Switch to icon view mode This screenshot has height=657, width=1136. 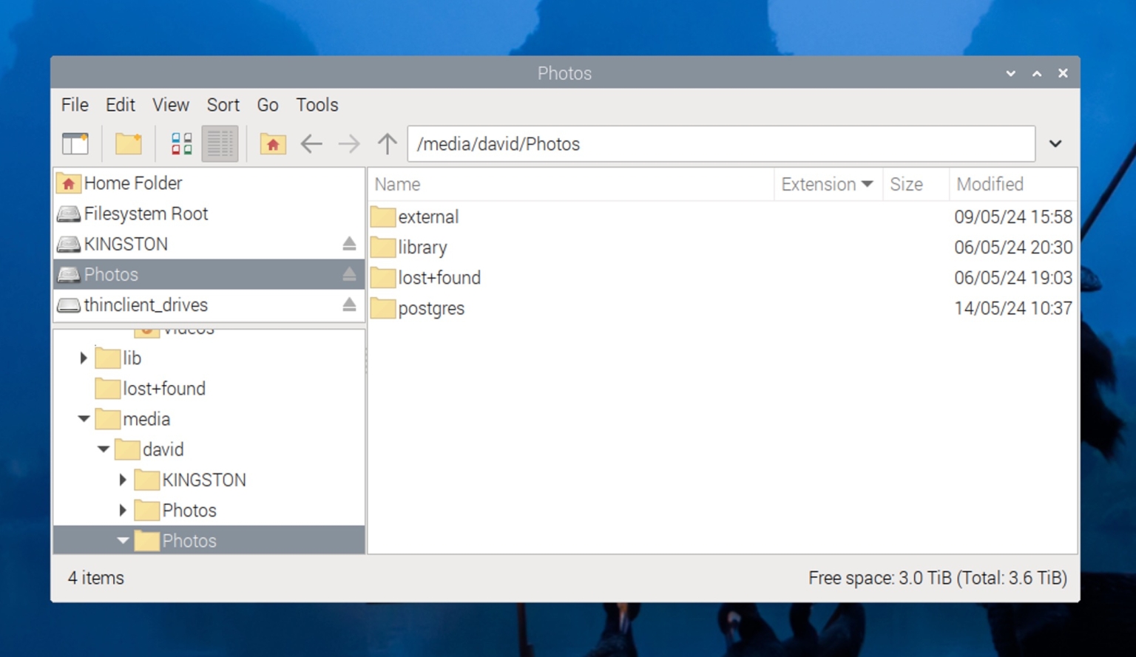point(180,143)
